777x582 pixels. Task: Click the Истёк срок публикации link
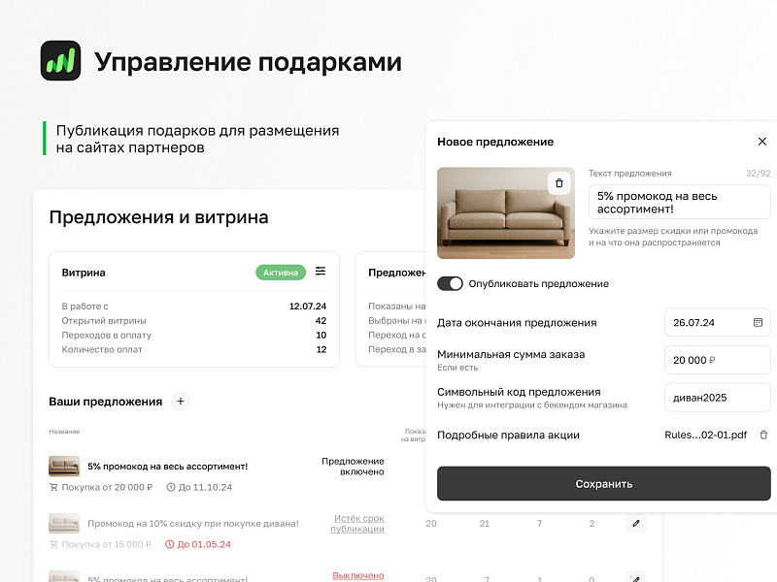pyautogui.click(x=357, y=524)
